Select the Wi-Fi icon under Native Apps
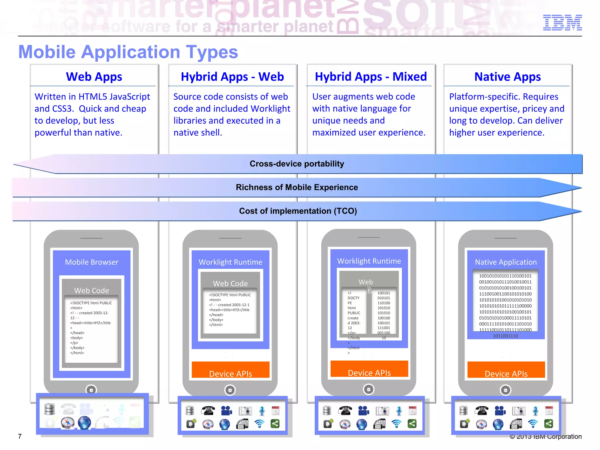Image resolution: width=600 pixels, height=450 pixels. click(533, 424)
